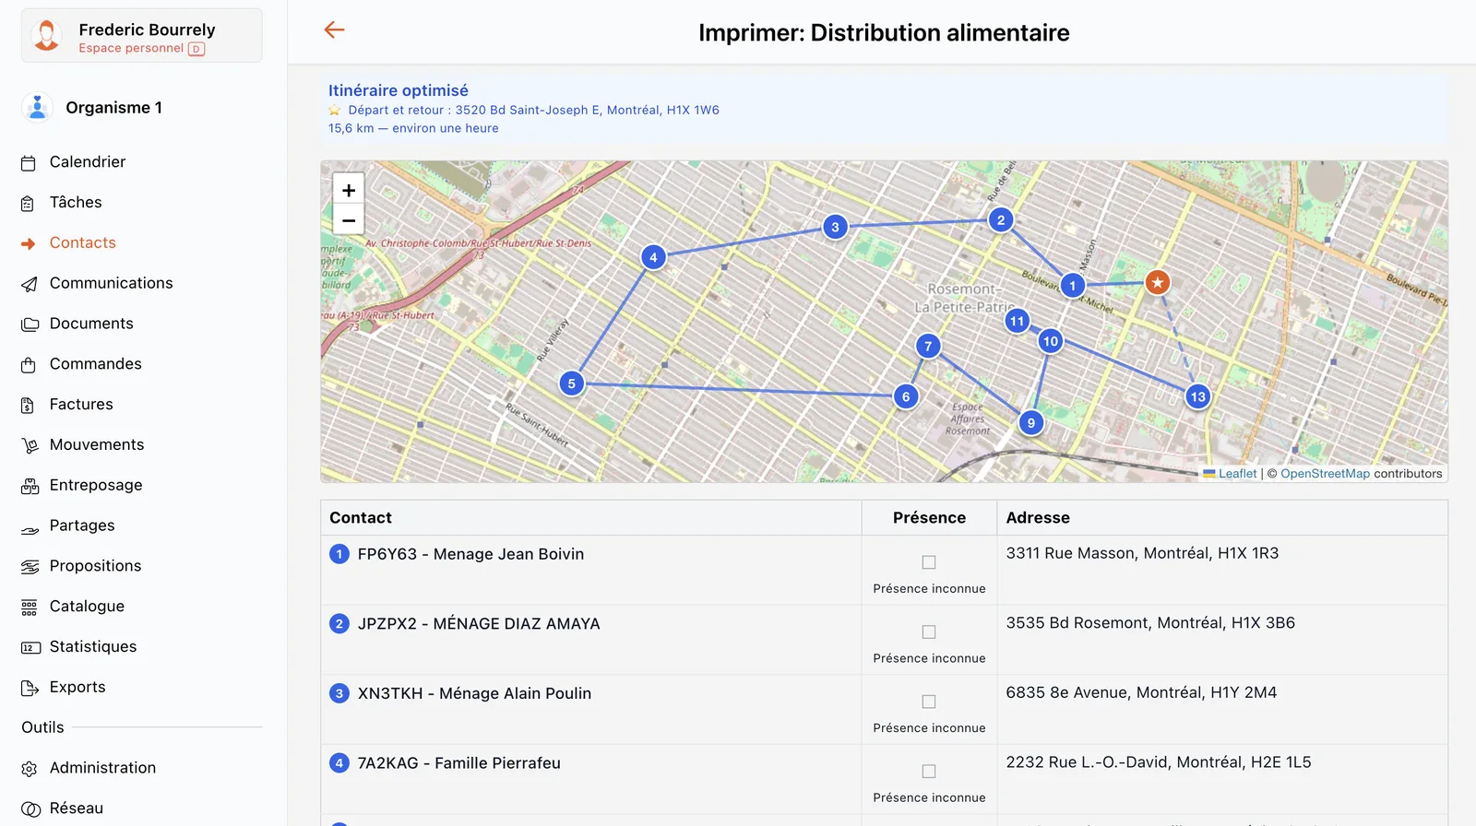Click the Statistiques icon
The width and height of the screenshot is (1476, 826).
pos(30,648)
